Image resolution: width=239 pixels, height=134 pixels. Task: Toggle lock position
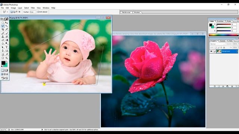pos(221,48)
